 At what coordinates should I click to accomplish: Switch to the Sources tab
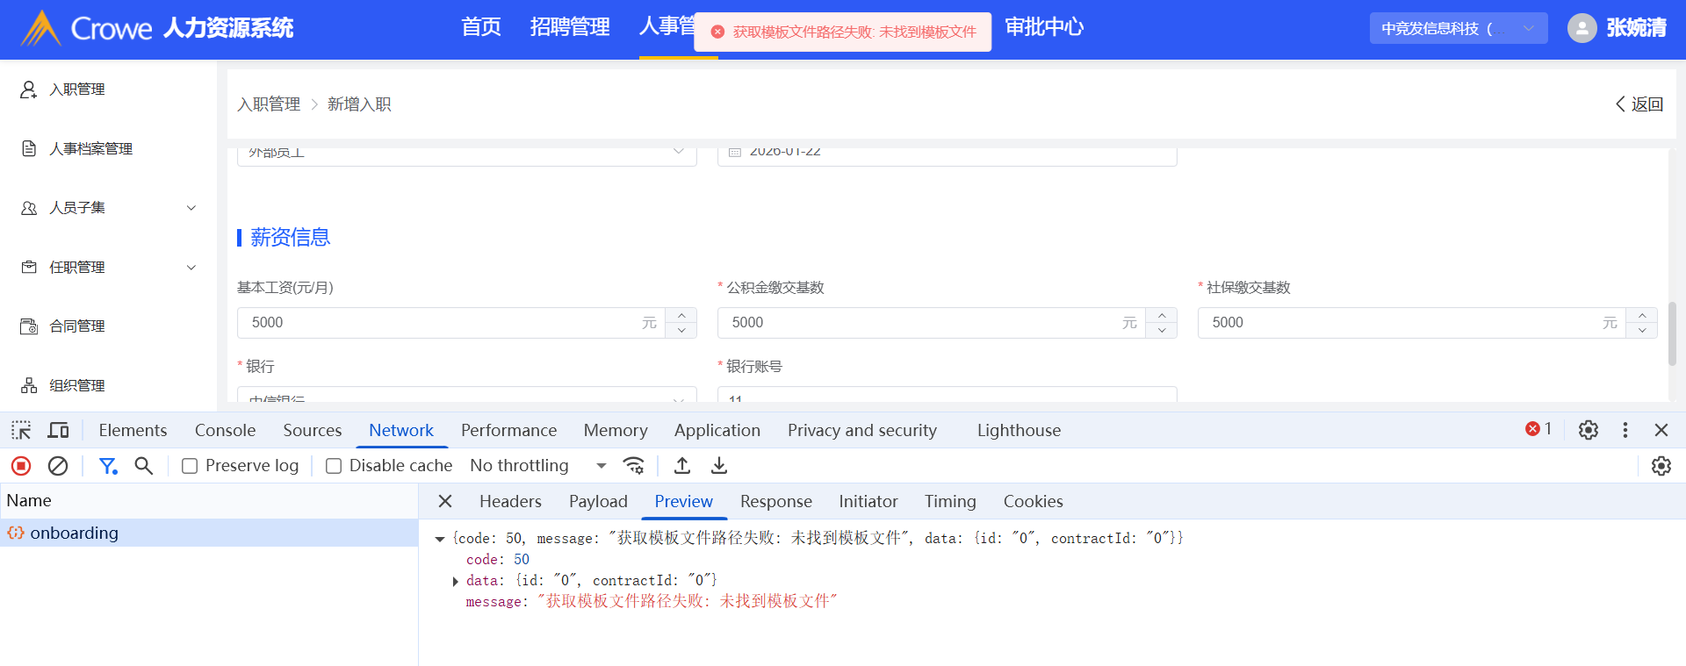point(313,430)
